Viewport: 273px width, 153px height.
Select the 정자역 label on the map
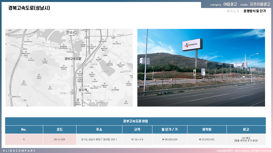(83, 90)
